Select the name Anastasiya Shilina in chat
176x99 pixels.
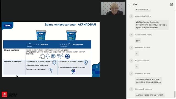pos(143,16)
